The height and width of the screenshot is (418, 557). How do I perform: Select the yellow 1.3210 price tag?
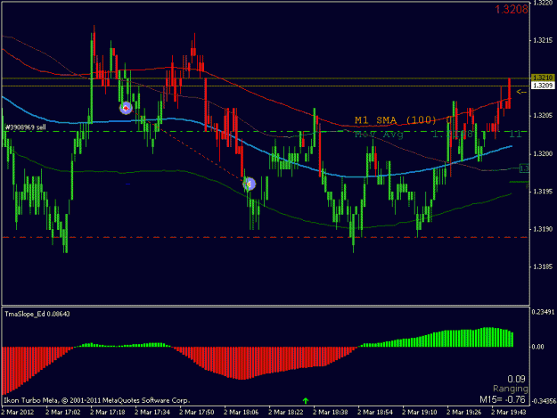point(543,78)
